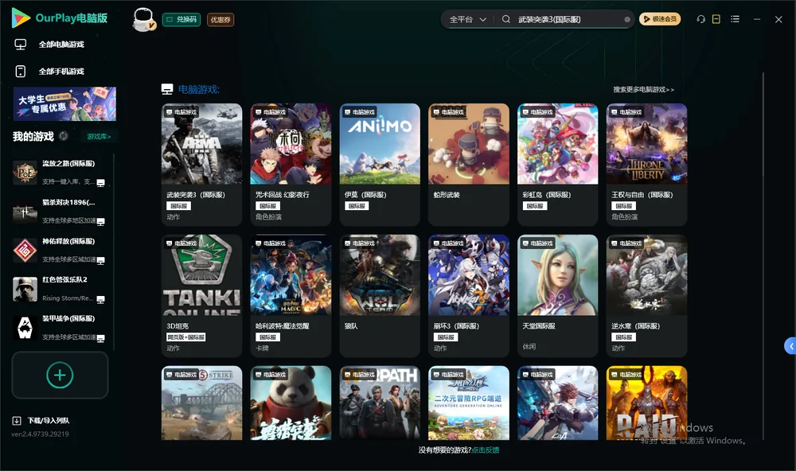
Task: Click the 角色扮演 genre under 王权与自由
Action: 624,216
